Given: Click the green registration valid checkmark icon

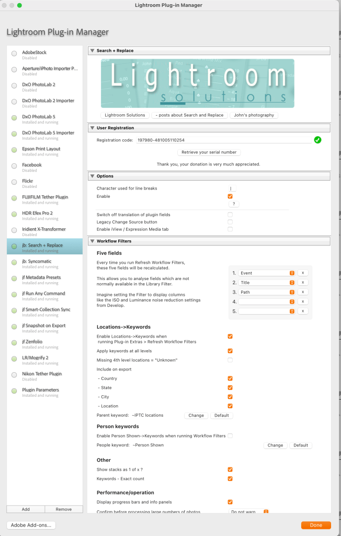Looking at the screenshot, I should click(x=317, y=140).
